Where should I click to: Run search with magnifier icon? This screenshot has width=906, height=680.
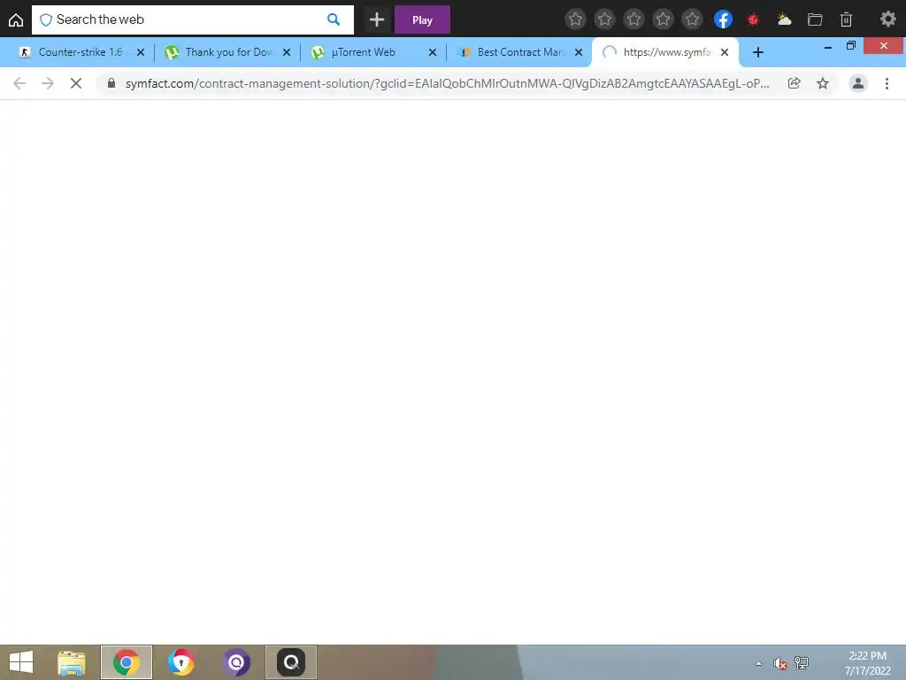coord(334,19)
